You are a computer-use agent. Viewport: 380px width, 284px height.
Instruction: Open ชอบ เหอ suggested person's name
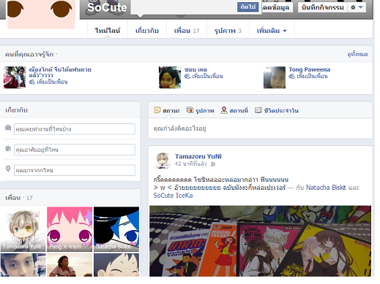[x=195, y=69]
